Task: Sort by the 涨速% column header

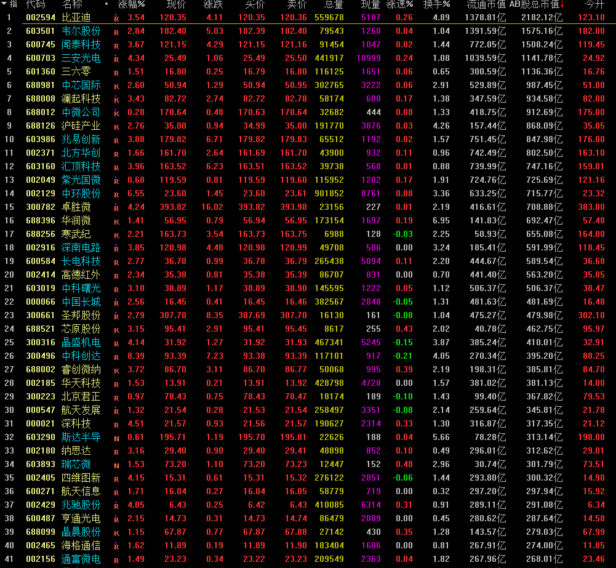Action: [x=399, y=4]
